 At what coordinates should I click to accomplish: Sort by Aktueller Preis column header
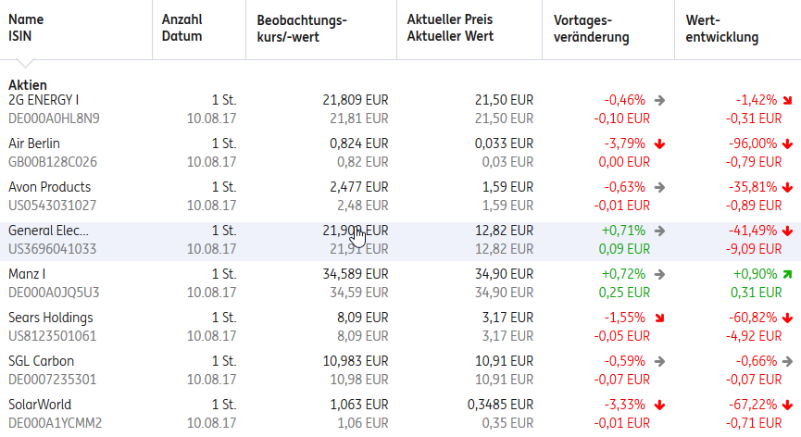tap(450, 28)
